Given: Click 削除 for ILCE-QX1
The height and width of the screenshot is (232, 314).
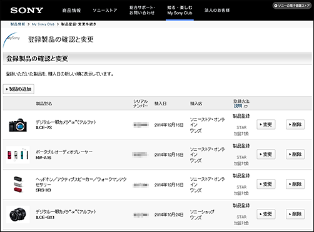Looking at the screenshot, I should click(295, 214).
